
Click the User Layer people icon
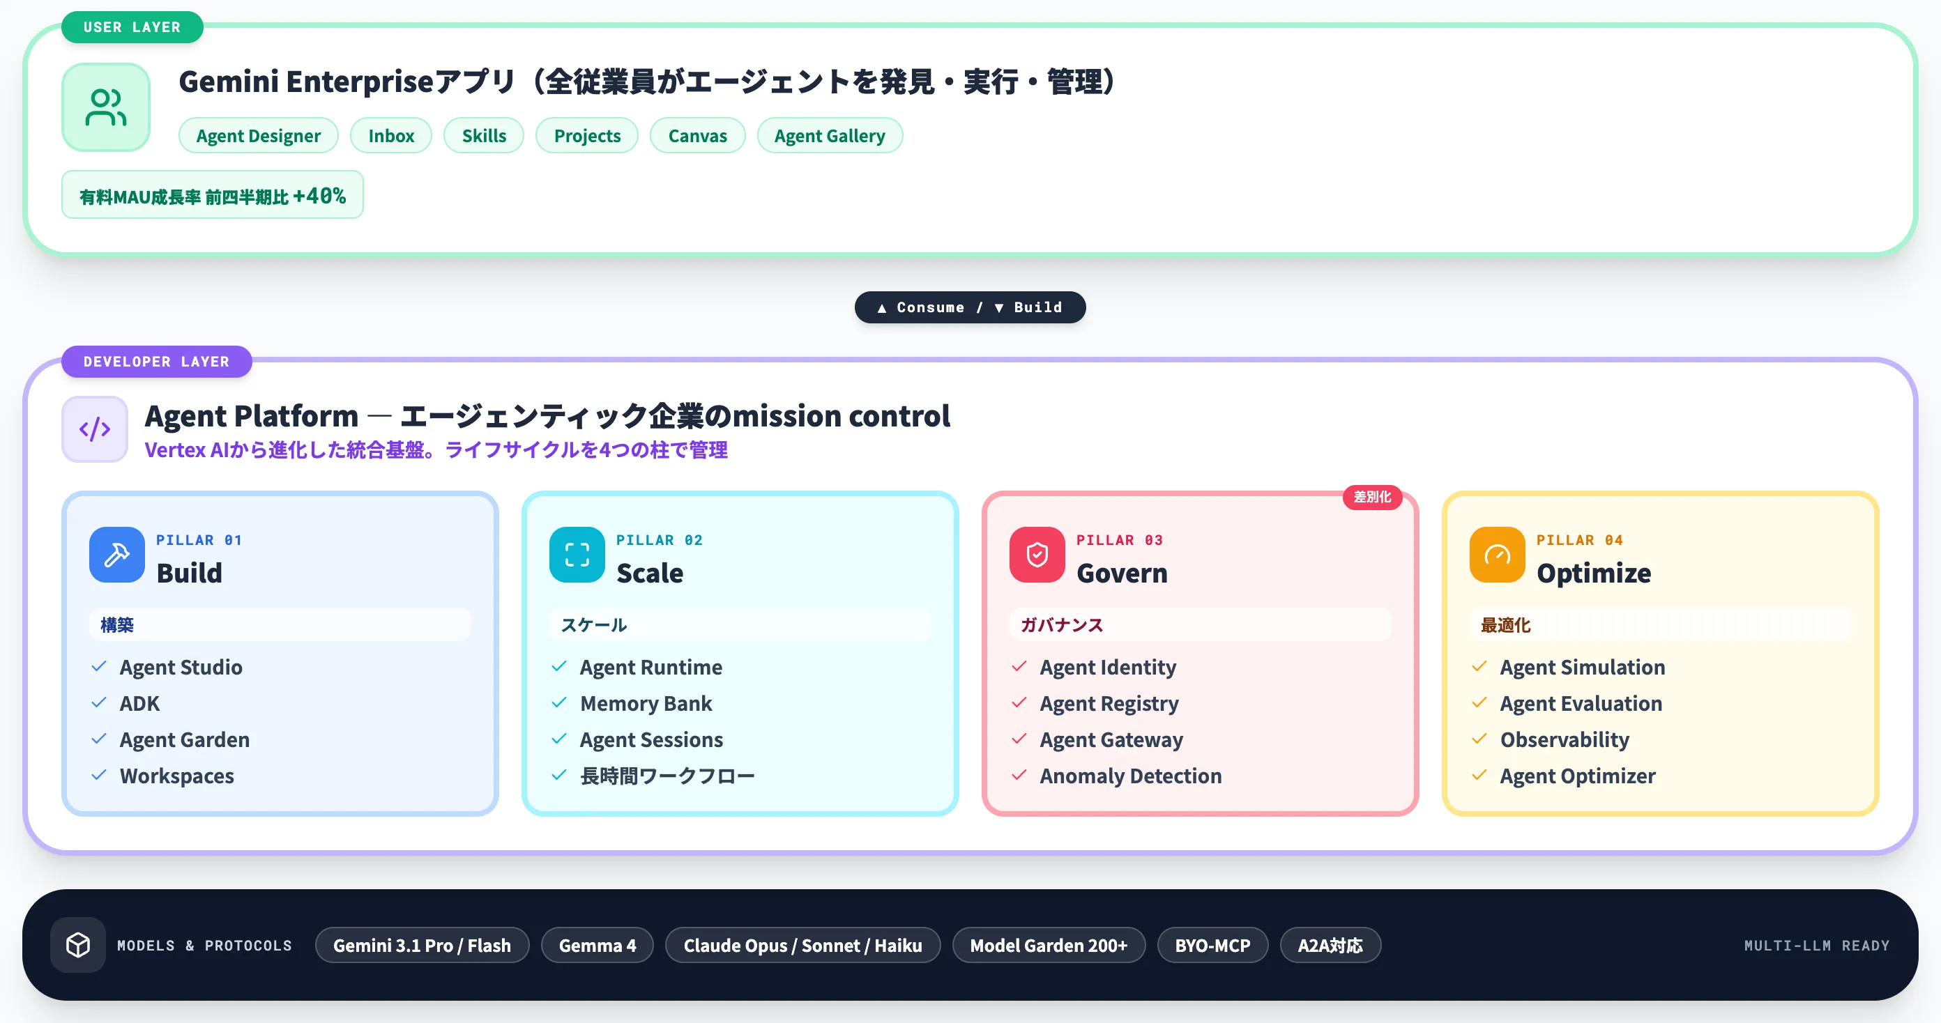point(105,107)
